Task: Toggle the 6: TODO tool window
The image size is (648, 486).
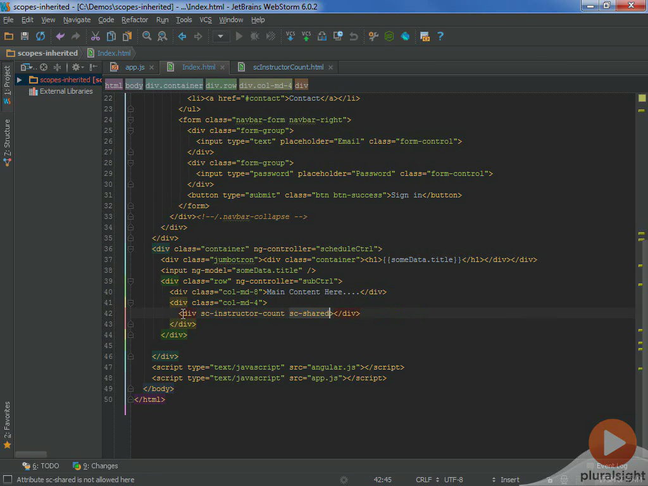Action: (41, 466)
